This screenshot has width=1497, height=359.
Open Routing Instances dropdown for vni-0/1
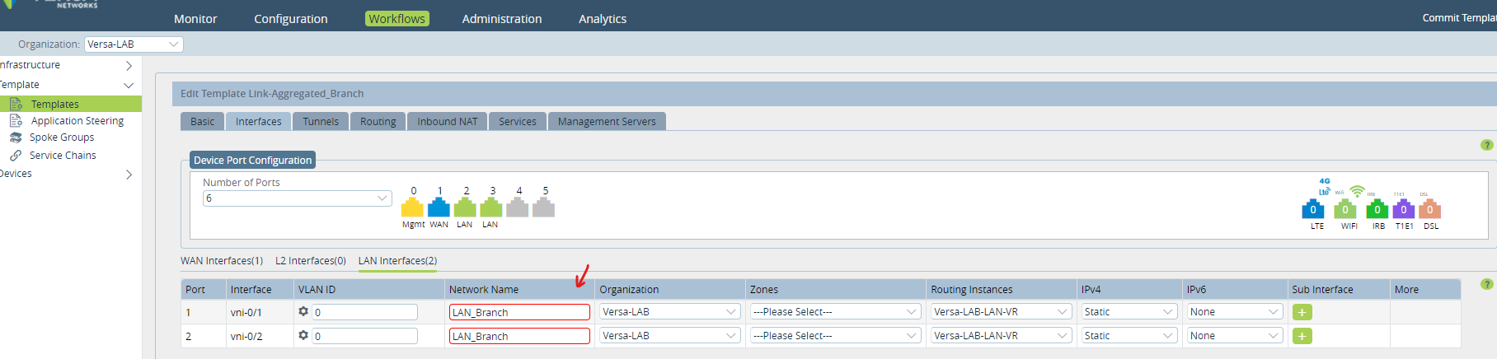click(1002, 312)
